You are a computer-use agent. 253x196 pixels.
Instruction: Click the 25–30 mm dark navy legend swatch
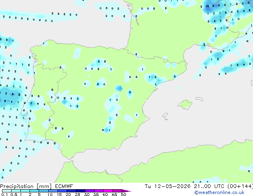[x=81, y=191]
